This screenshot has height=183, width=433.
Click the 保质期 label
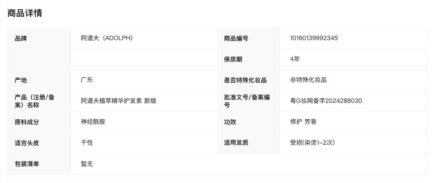pos(233,59)
